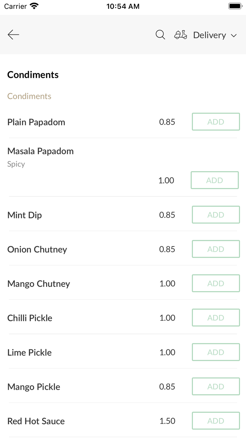Tap the back arrow to return
246x438 pixels.
pos(13,35)
